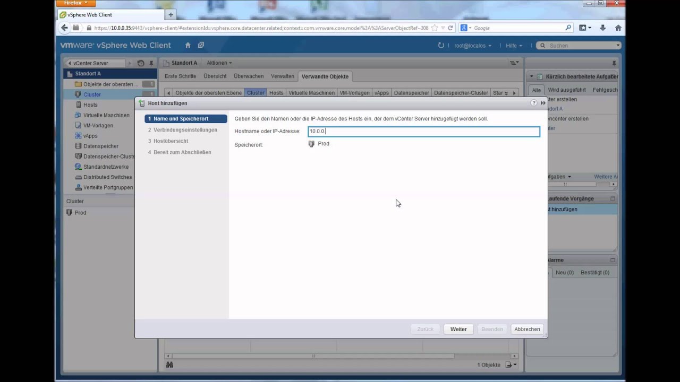
Task: Select the Datenspeicher-Cluster sub-tab
Action: (x=461, y=93)
